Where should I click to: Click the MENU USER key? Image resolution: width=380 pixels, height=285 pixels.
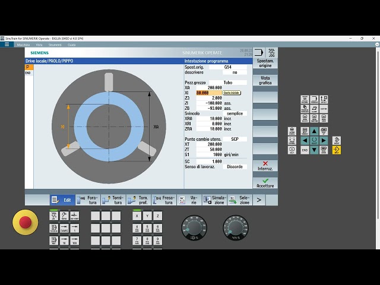point(324,118)
